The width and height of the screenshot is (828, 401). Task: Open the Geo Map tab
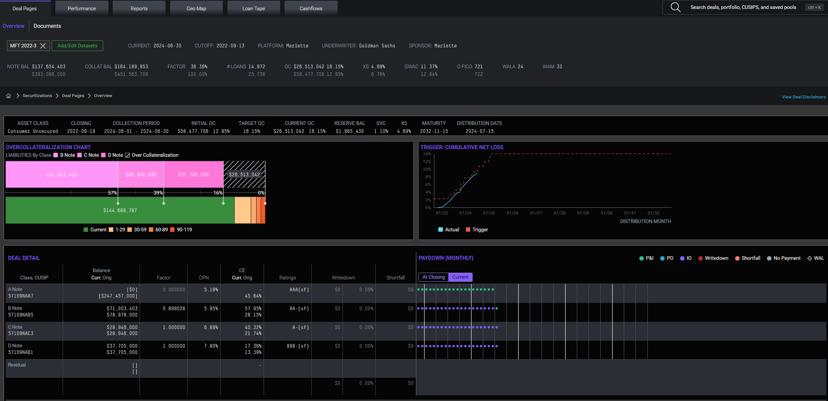[196, 8]
